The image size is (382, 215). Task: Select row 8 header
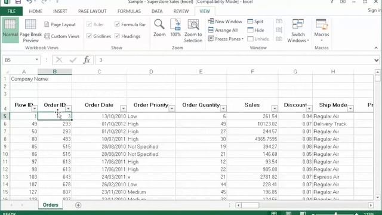5,139
